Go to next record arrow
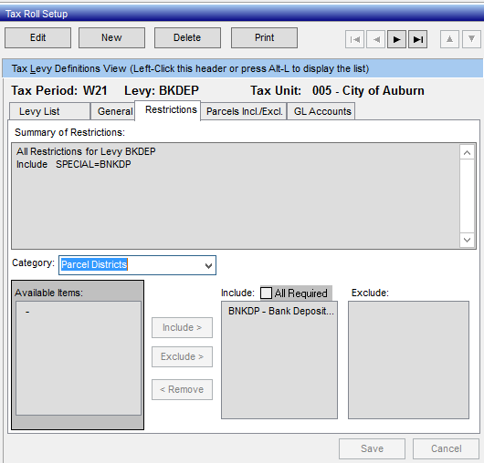Screen dimensions: 484x463 click(x=396, y=39)
